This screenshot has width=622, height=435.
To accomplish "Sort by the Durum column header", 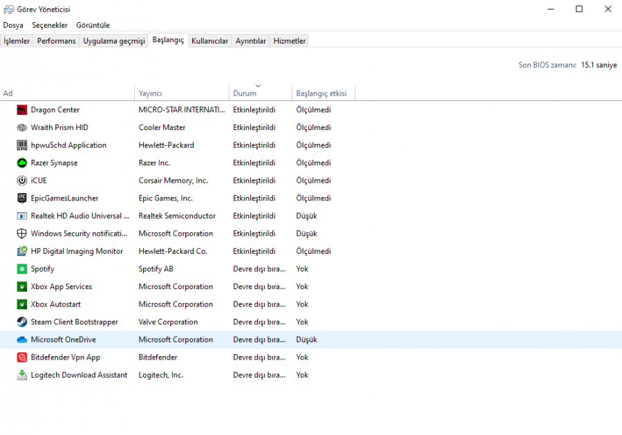I will pyautogui.click(x=245, y=93).
